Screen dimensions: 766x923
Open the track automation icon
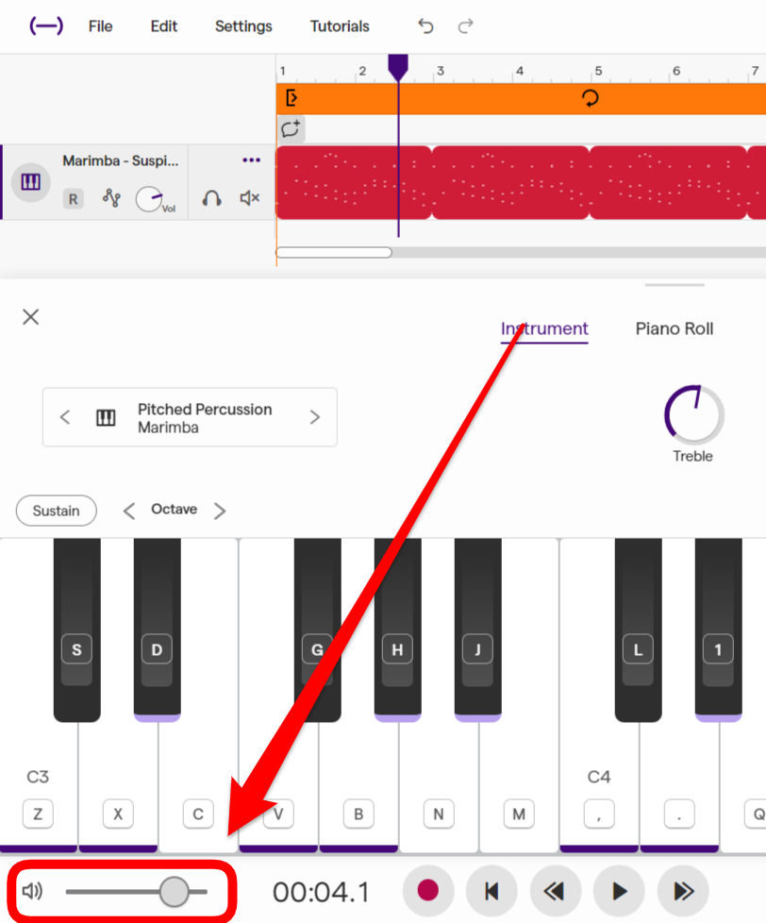pyautogui.click(x=111, y=198)
